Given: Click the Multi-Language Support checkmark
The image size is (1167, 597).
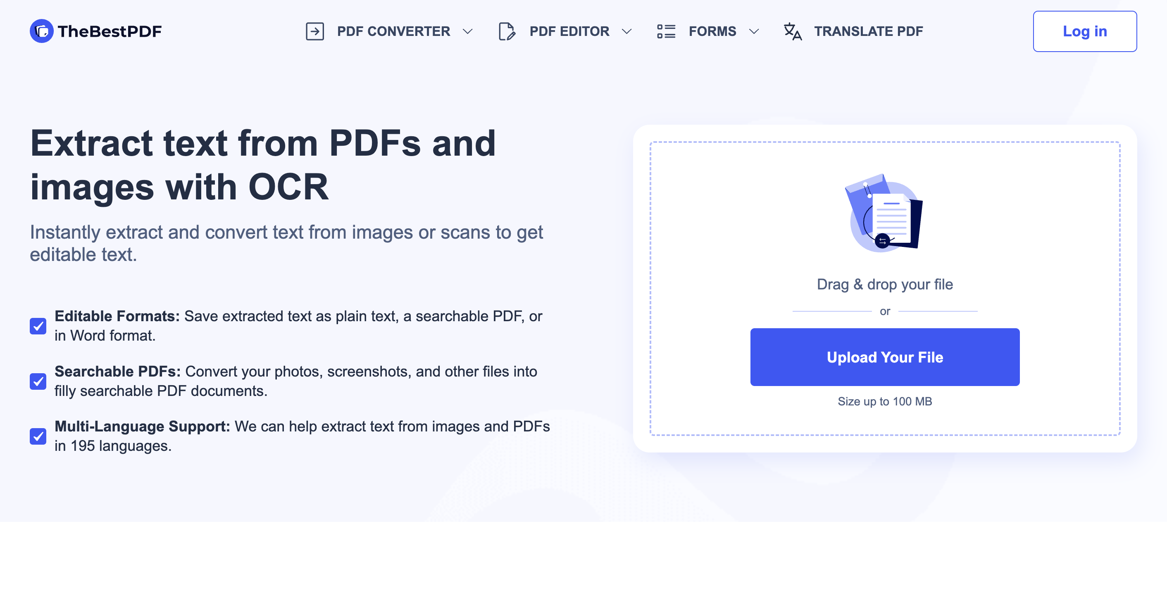Looking at the screenshot, I should point(38,436).
